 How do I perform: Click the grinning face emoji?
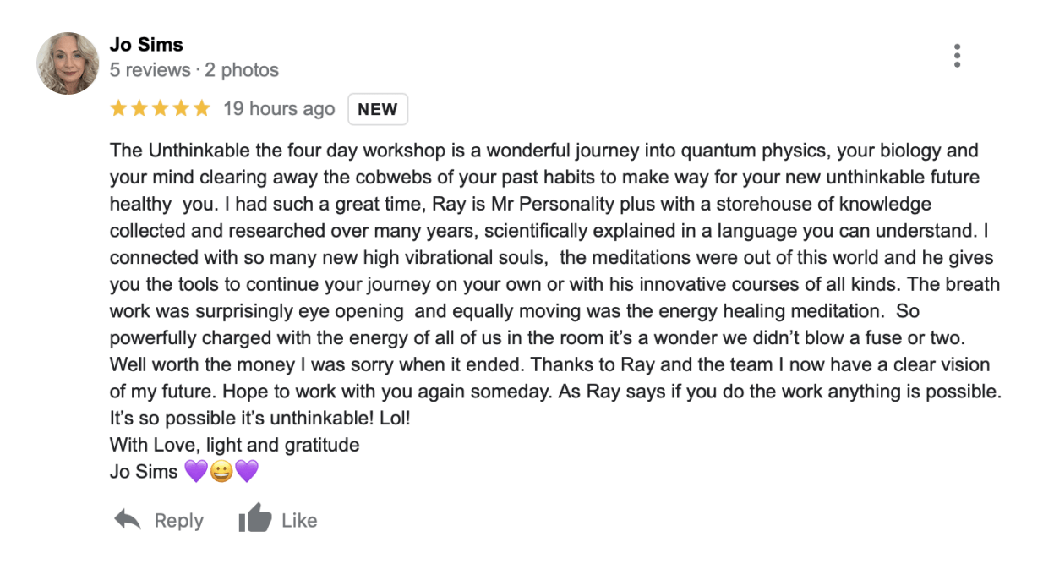tap(221, 471)
